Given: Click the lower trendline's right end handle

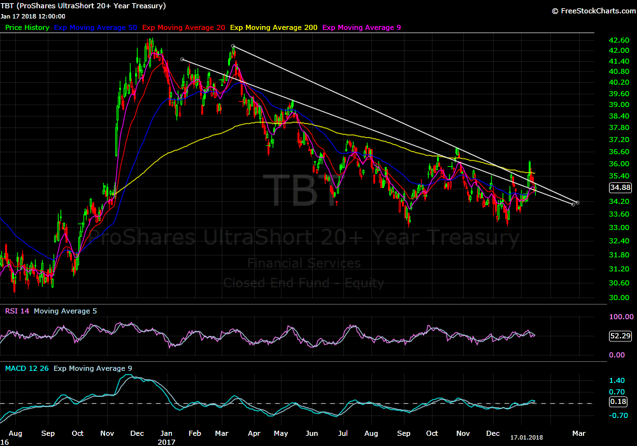Looking at the screenshot, I should click(573, 205).
